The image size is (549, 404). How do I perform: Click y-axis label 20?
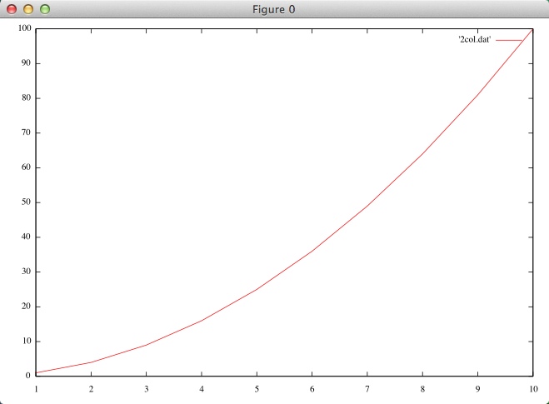tap(27, 306)
